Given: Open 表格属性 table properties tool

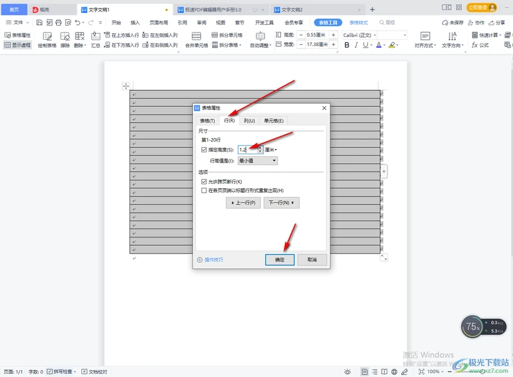Looking at the screenshot, I should 18,35.
